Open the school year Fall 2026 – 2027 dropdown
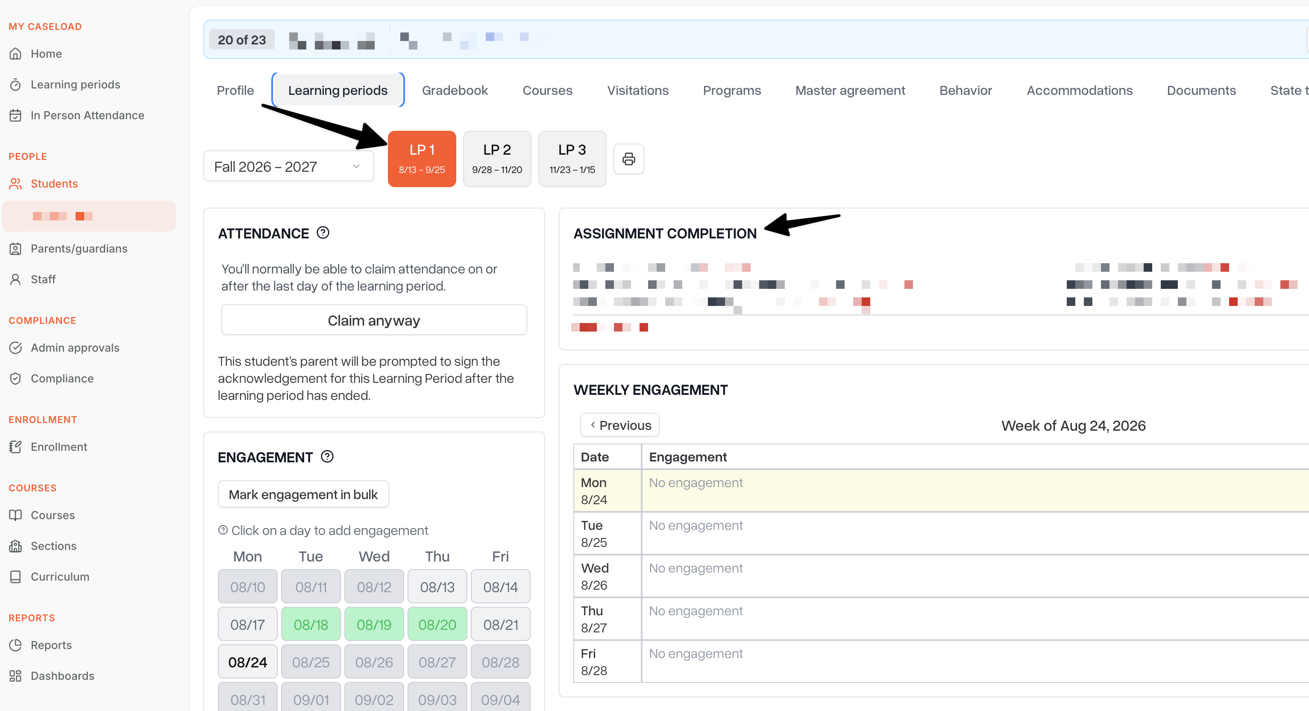This screenshot has height=711, width=1309. click(288, 166)
